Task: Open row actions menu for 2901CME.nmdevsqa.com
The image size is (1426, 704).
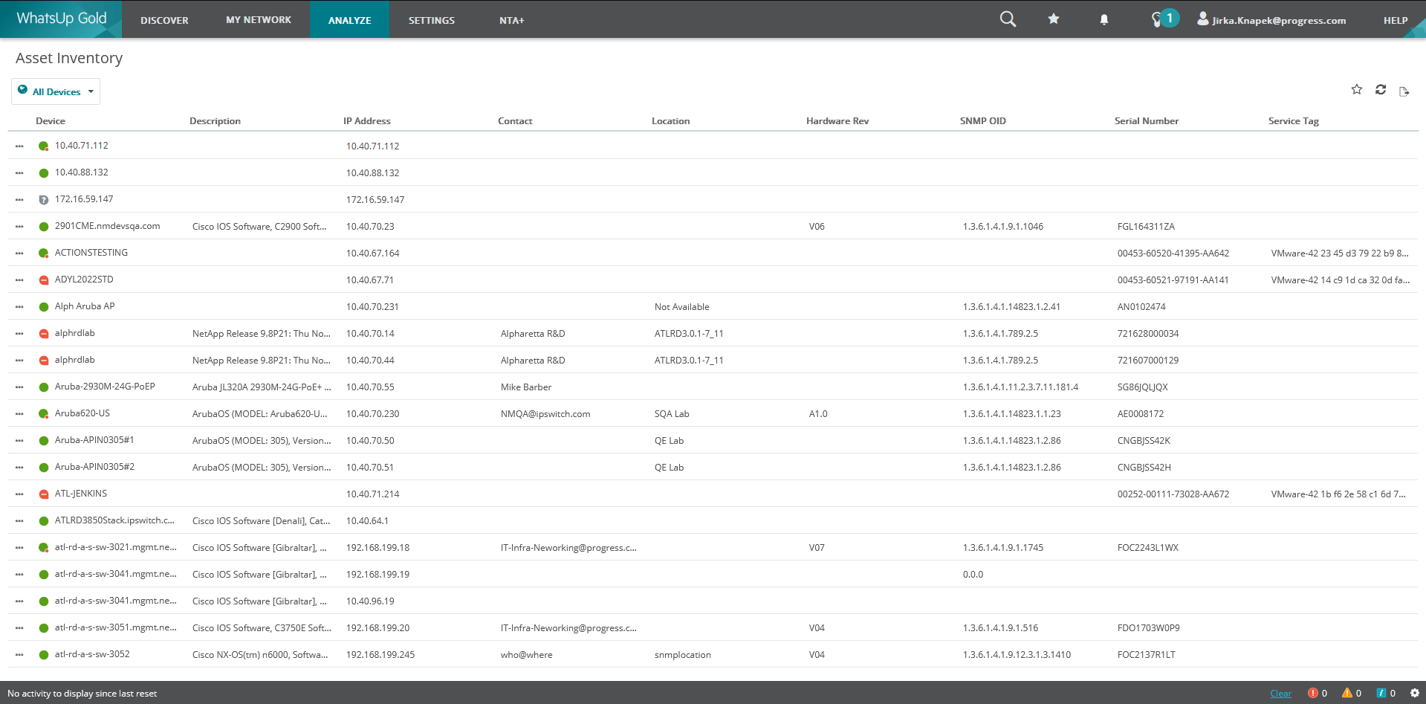Action: pos(19,226)
